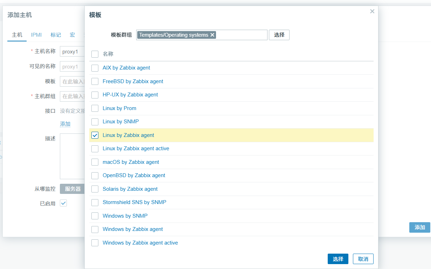The width and height of the screenshot is (431, 269).
Task: Uncheck Linux by Zabbix agent checkbox
Action: [95, 135]
